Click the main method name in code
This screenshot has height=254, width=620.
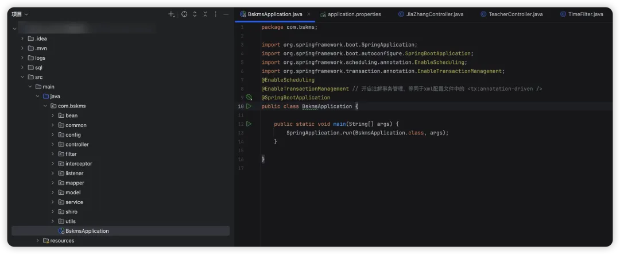click(340, 124)
